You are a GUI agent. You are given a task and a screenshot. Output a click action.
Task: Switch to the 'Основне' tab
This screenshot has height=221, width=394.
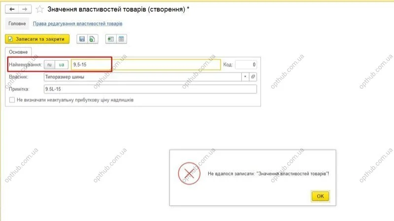tap(18, 52)
